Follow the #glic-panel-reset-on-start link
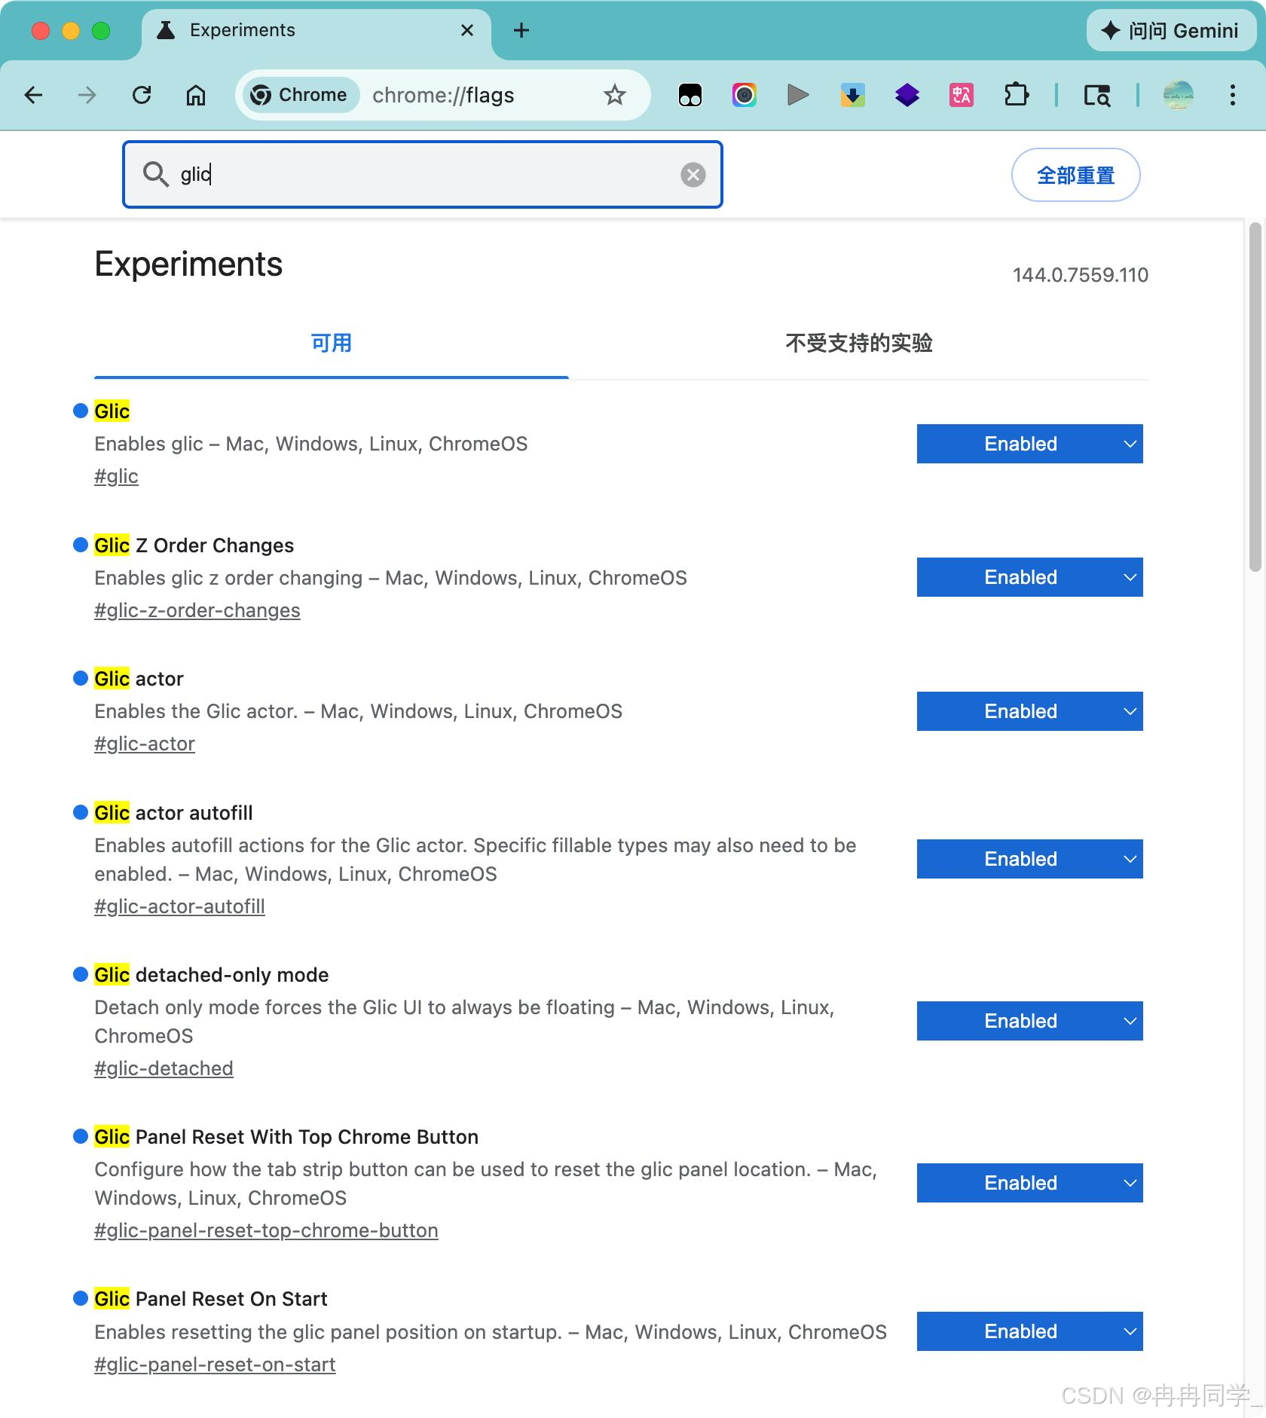 215,1365
